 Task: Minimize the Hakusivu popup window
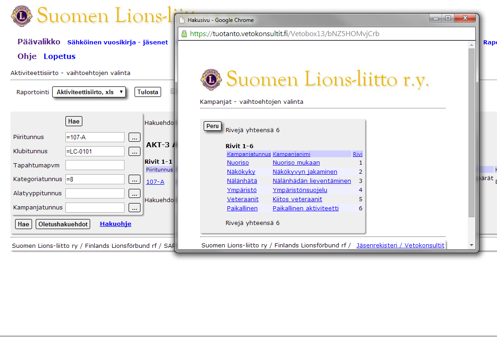pos(436,18)
